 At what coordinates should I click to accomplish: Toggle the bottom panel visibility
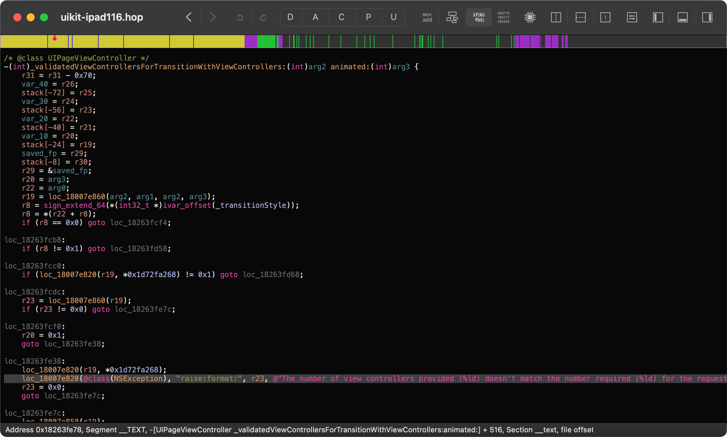tap(682, 17)
